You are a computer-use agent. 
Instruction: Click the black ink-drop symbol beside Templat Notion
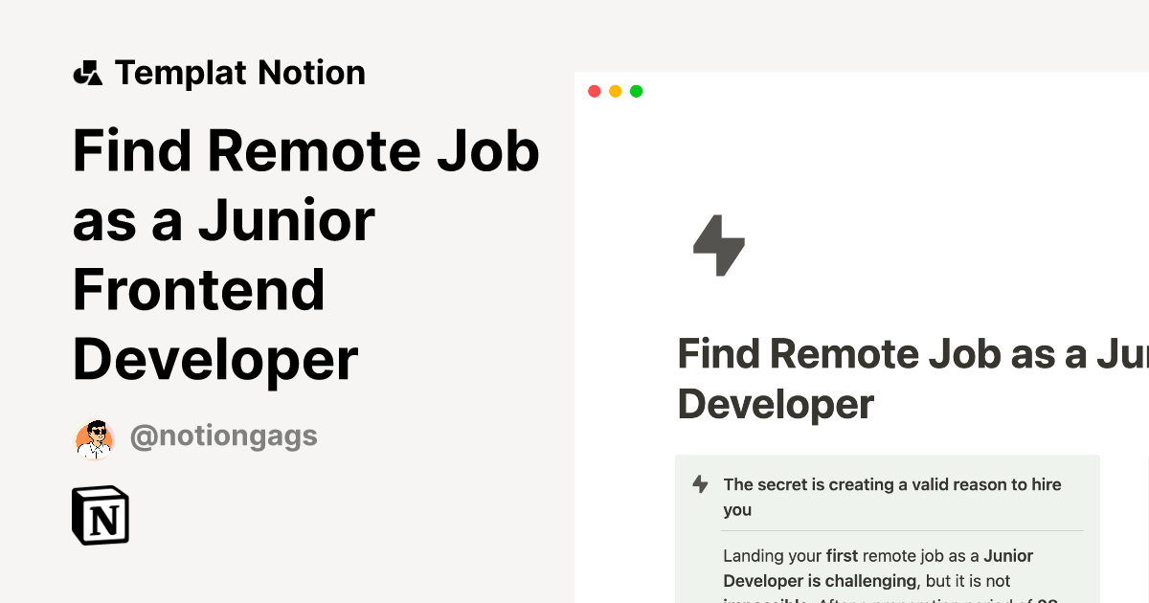pos(89,72)
